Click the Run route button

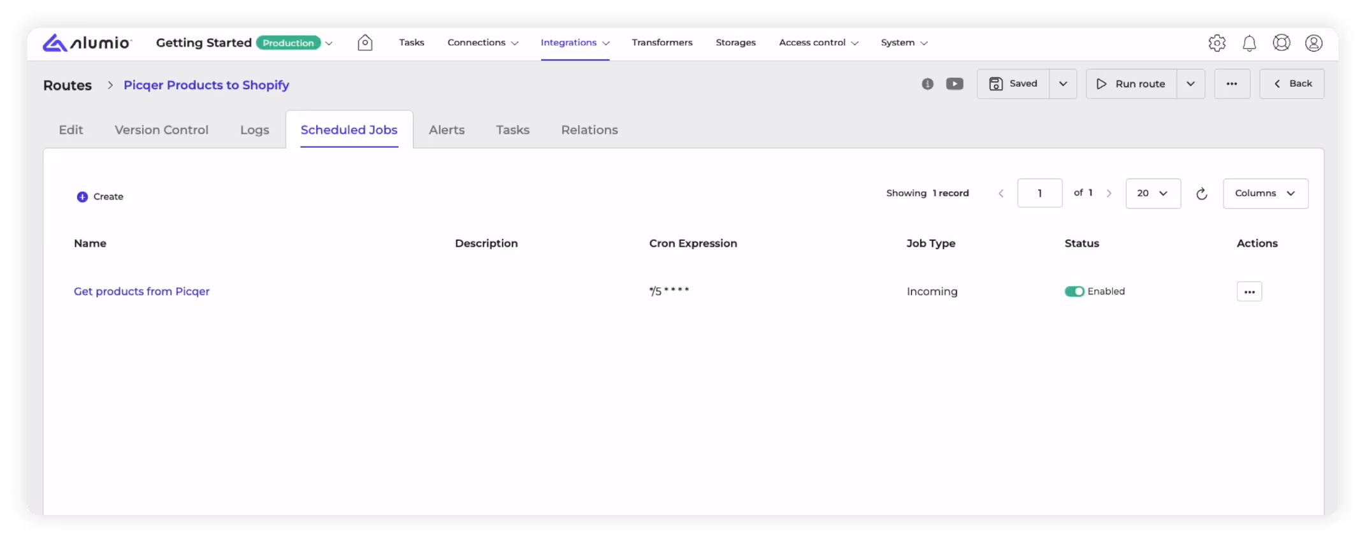coord(1131,83)
